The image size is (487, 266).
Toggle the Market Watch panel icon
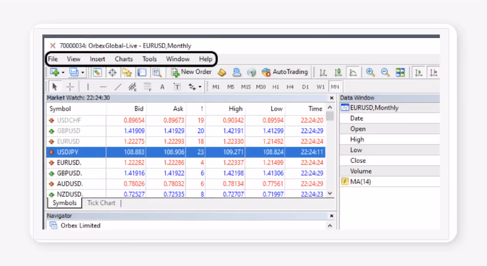[97, 72]
